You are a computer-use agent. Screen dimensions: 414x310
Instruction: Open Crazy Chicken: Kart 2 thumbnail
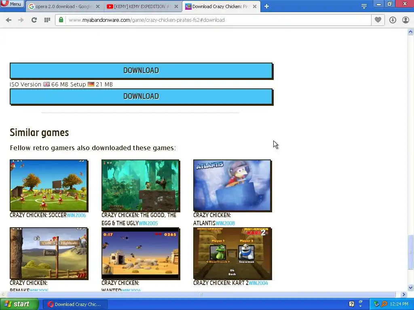click(232, 253)
